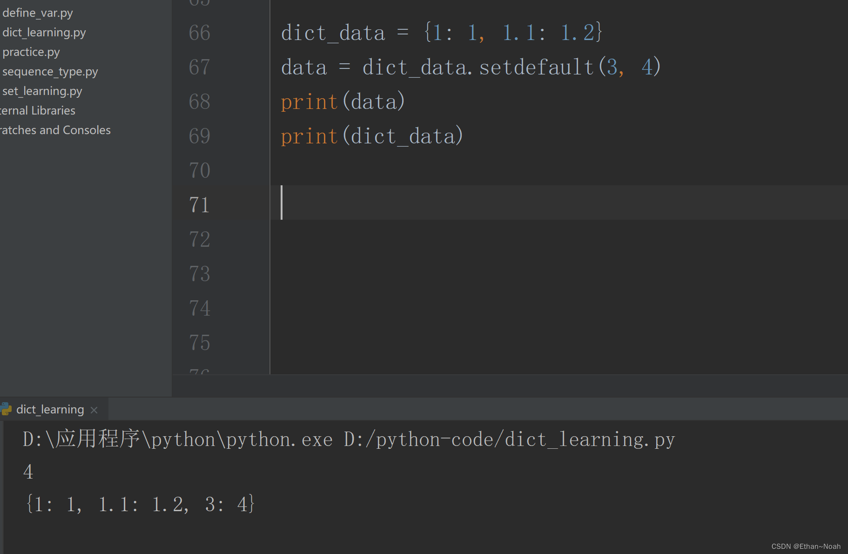
Task: Close the dict_learning console tab
Action: [x=94, y=410]
